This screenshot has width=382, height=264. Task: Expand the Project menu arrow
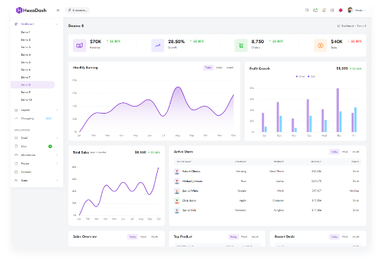(x=57, y=163)
